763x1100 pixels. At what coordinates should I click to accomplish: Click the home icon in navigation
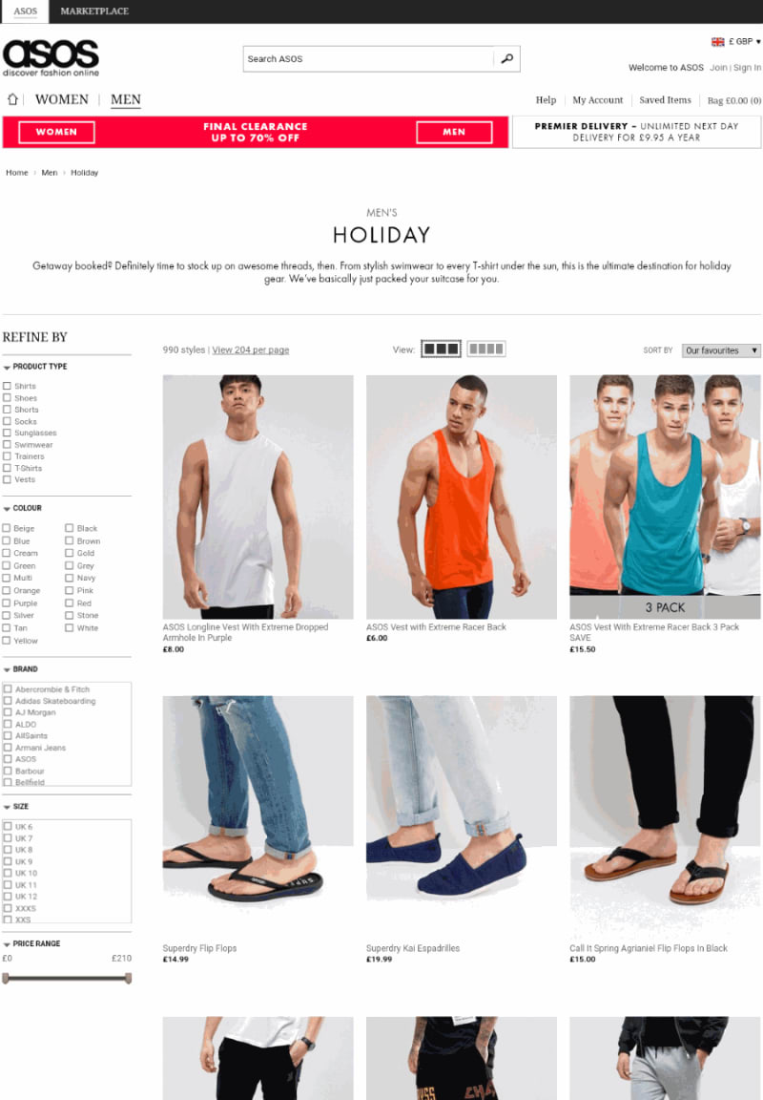pyautogui.click(x=12, y=99)
